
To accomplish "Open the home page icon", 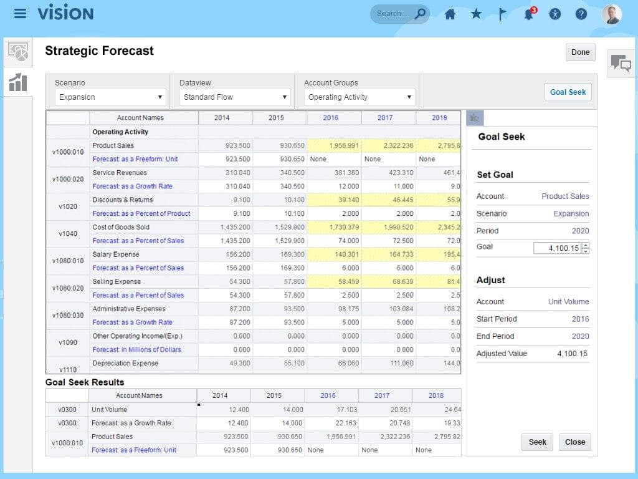I will point(450,13).
